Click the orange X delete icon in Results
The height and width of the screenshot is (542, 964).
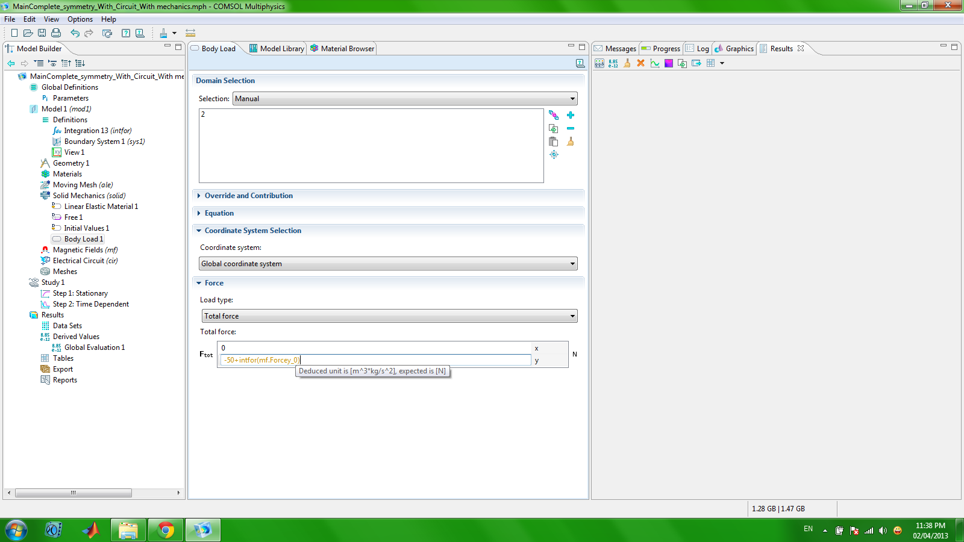point(640,63)
